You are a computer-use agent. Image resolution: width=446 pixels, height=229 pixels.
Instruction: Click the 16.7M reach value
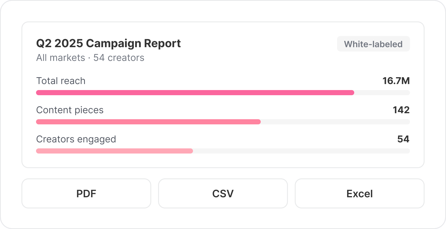pos(396,81)
